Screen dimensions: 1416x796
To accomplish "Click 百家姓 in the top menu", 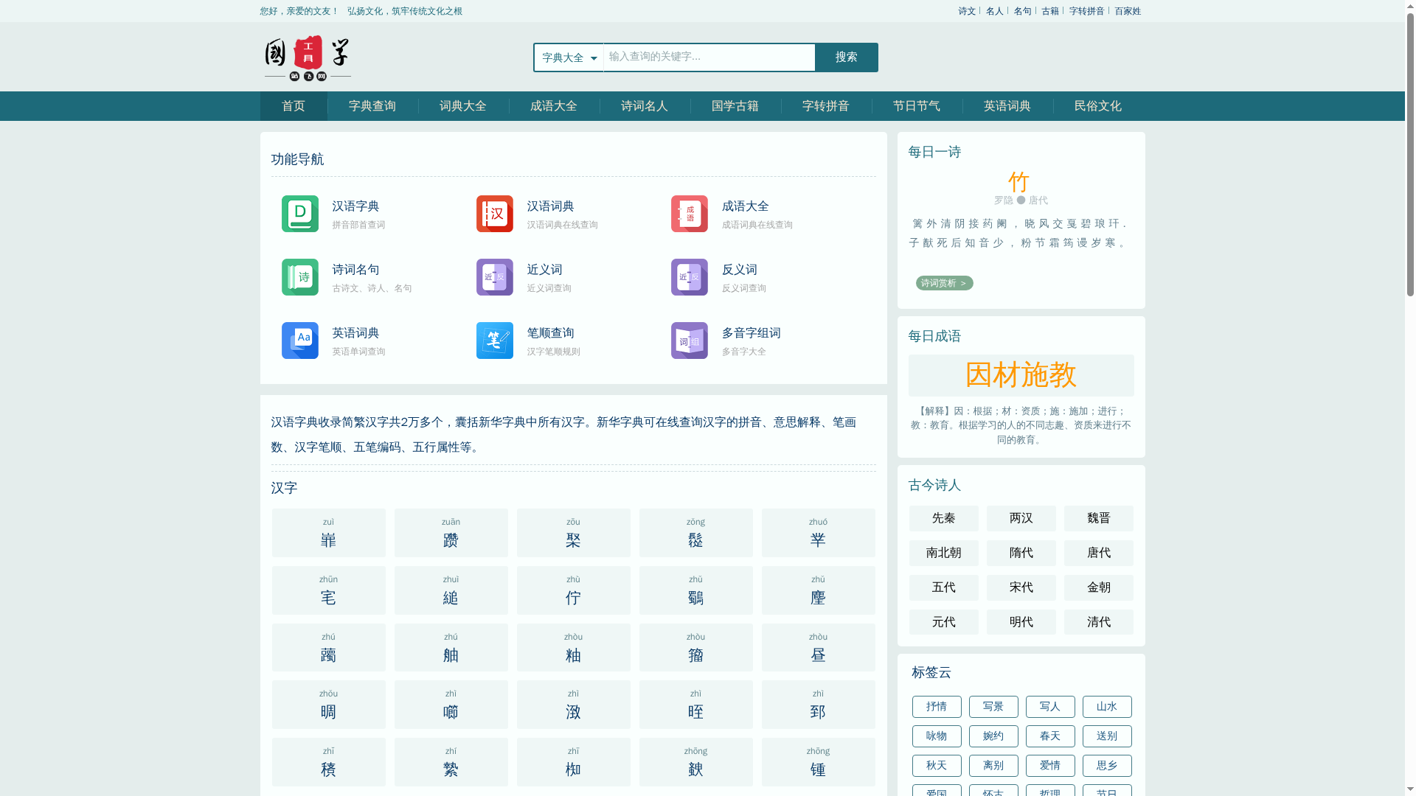I will point(1128,11).
